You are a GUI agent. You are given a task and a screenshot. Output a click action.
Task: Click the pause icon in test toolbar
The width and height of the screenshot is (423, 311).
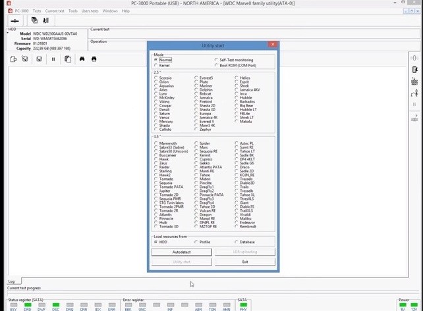53,59
